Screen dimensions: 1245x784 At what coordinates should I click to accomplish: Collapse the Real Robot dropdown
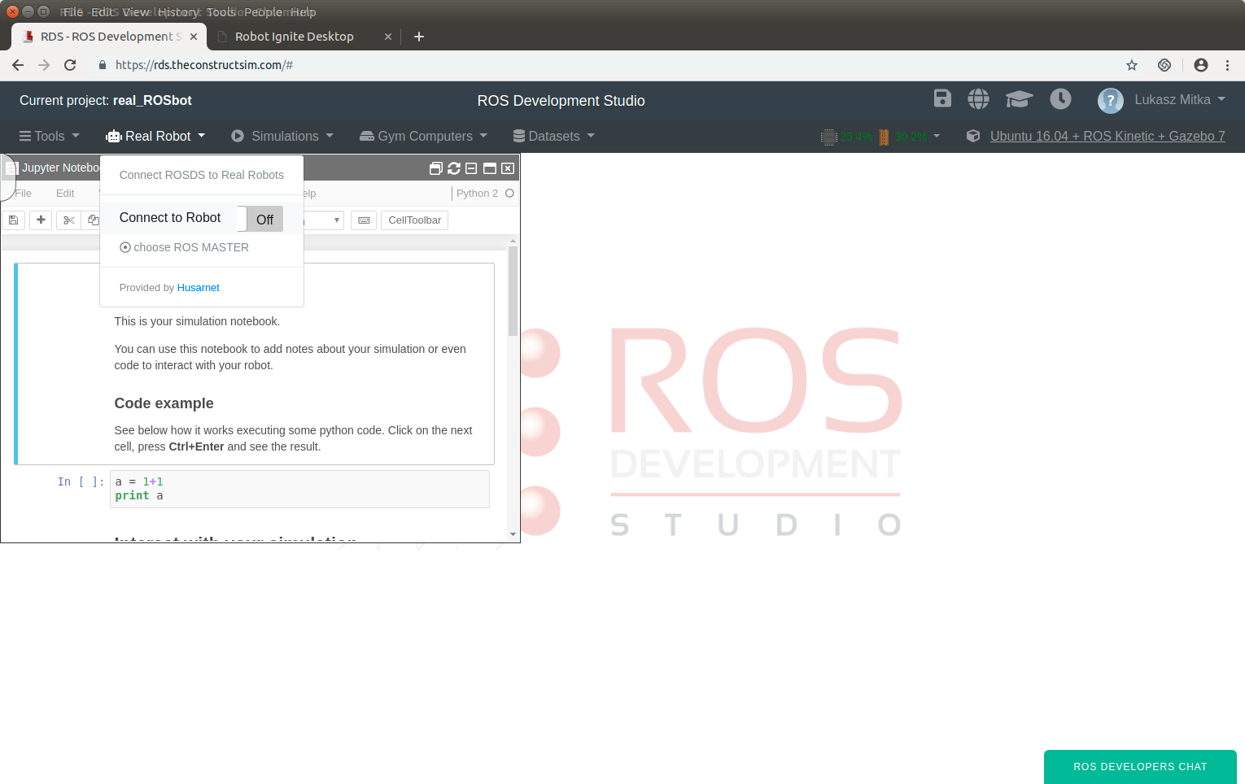tap(155, 137)
